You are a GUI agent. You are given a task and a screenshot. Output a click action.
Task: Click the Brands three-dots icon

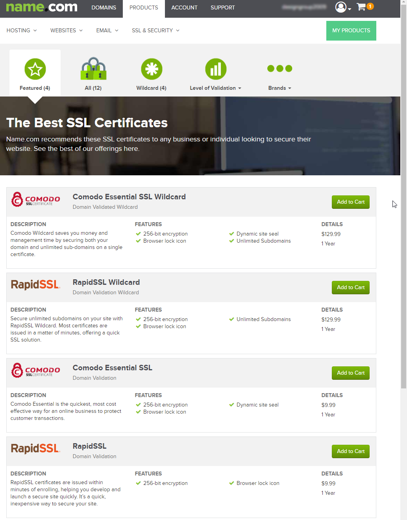point(280,69)
